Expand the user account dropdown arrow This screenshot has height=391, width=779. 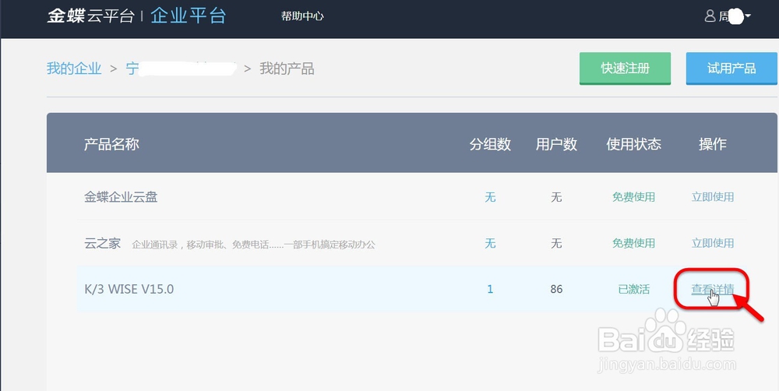pyautogui.click(x=748, y=16)
